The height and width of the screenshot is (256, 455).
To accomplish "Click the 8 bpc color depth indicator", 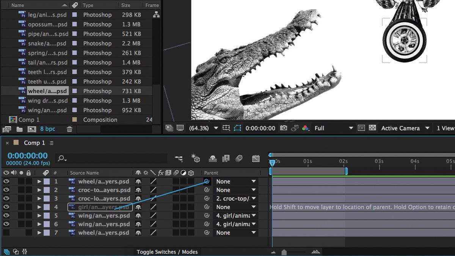I will 47,129.
